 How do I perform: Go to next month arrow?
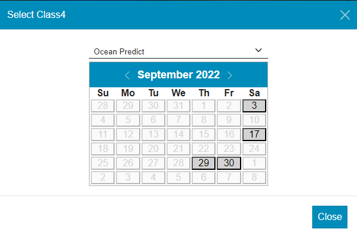230,75
